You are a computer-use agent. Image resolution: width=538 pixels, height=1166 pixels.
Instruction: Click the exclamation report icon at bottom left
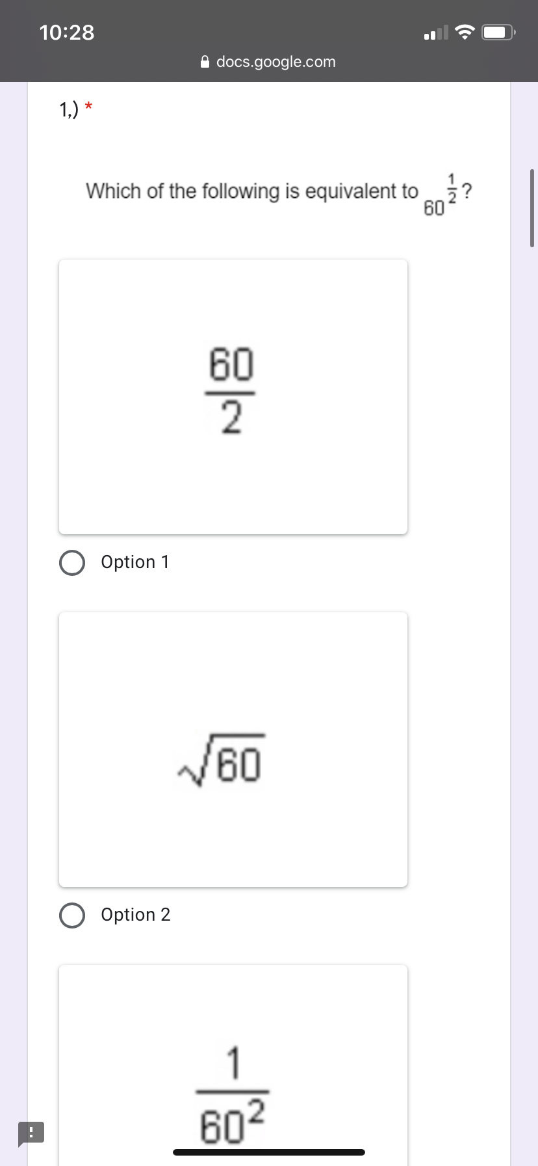32,1132
